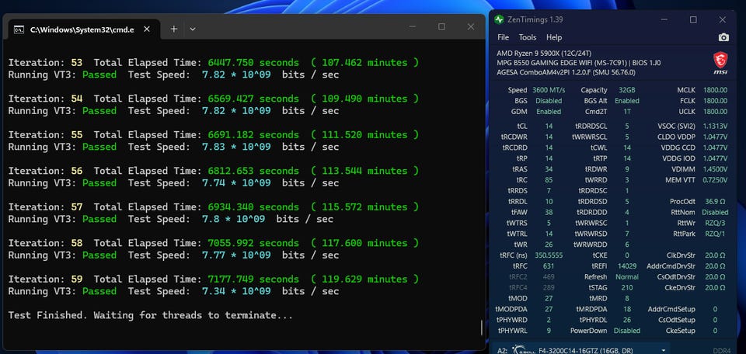Click the MSI dragon logo
Image resolution: width=746 pixels, height=354 pixels.
pyautogui.click(x=720, y=63)
